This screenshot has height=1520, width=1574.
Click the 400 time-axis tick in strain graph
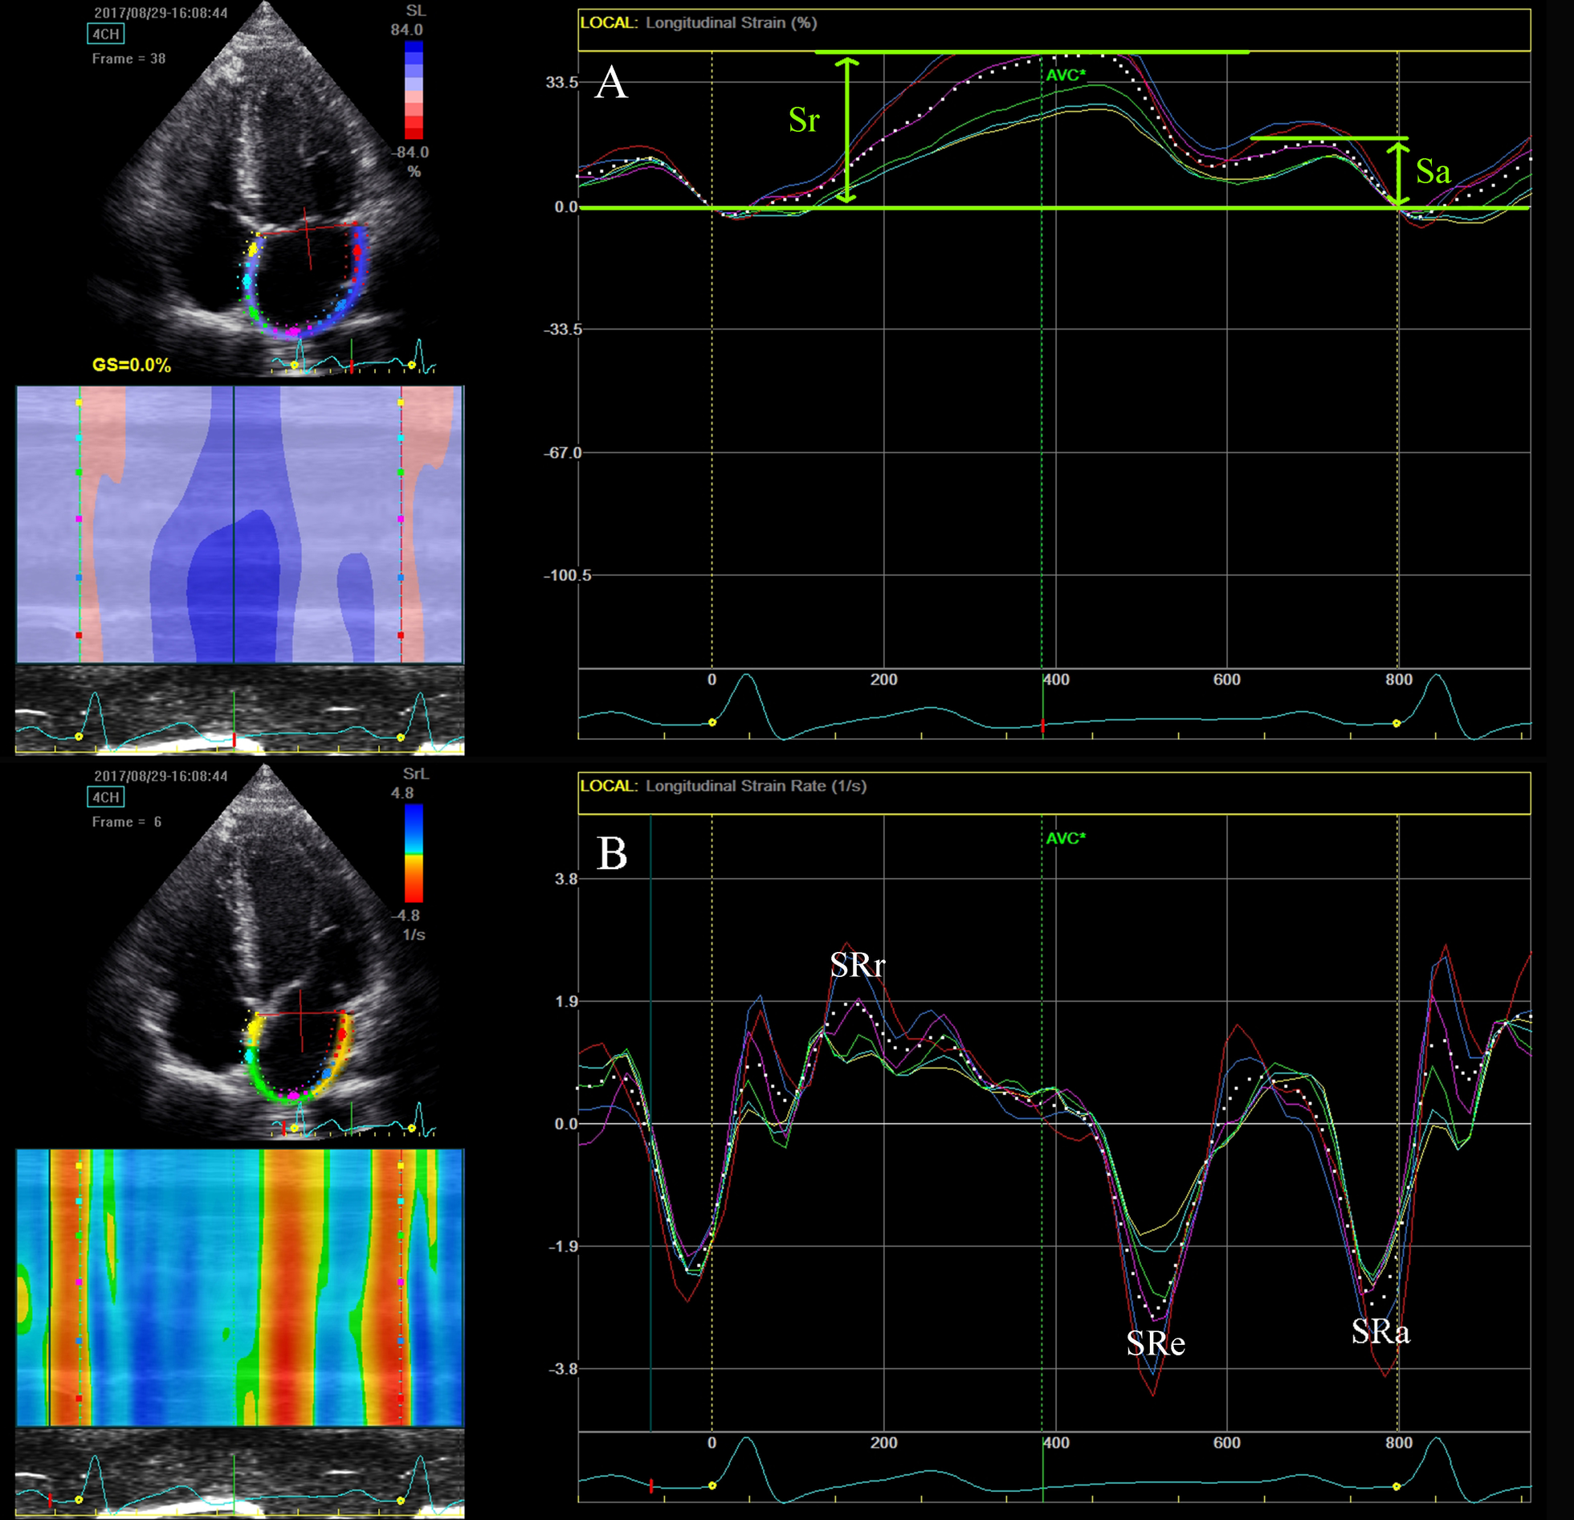(x=1056, y=680)
